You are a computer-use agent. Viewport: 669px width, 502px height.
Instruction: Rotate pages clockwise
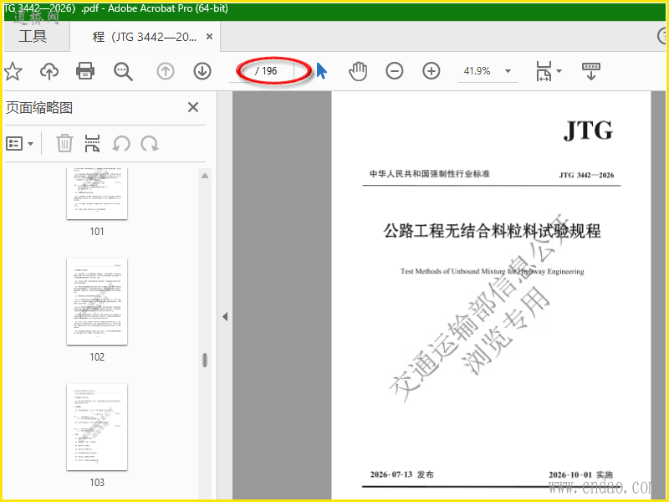click(x=150, y=143)
